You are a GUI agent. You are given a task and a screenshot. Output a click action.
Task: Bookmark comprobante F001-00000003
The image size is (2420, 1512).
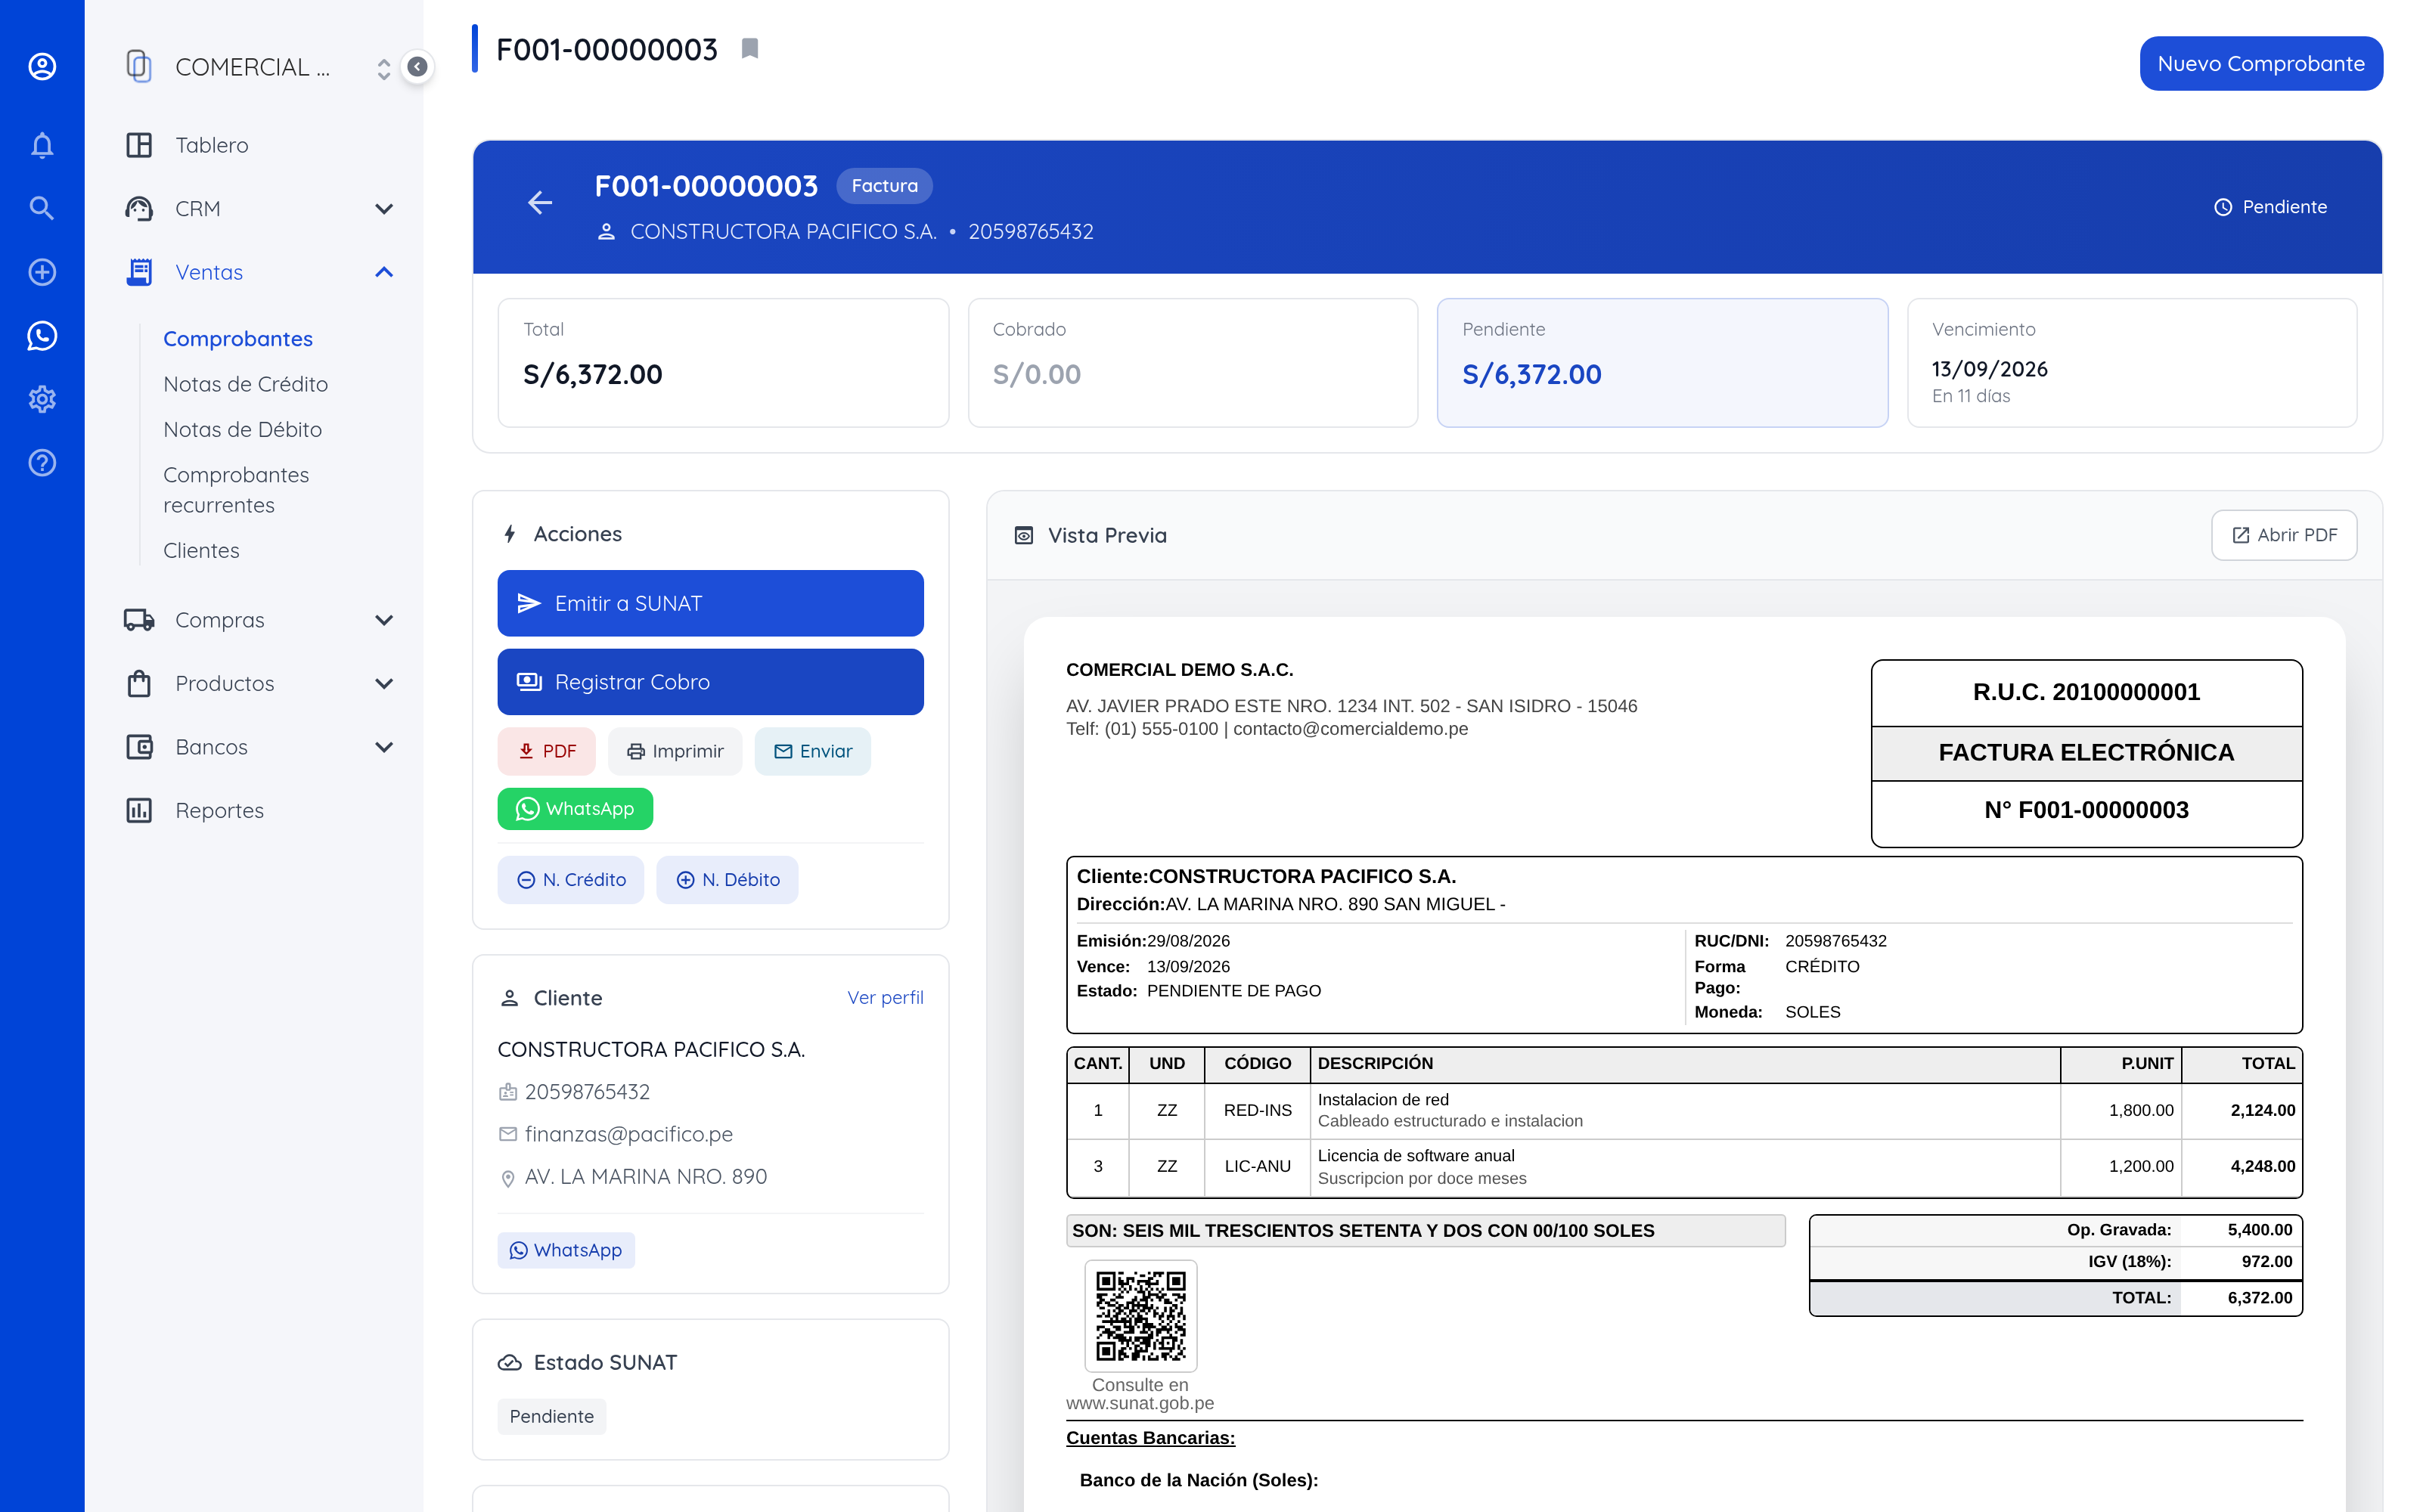[750, 48]
